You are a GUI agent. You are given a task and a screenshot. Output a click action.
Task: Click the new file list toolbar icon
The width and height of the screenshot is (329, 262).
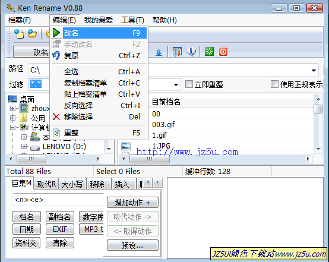[19, 34]
